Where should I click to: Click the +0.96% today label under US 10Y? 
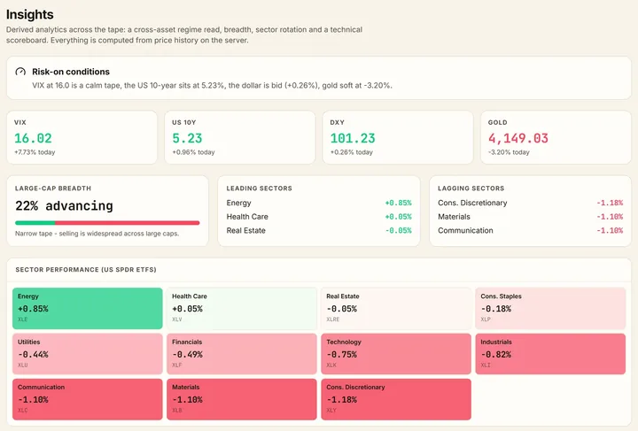pyautogui.click(x=193, y=152)
